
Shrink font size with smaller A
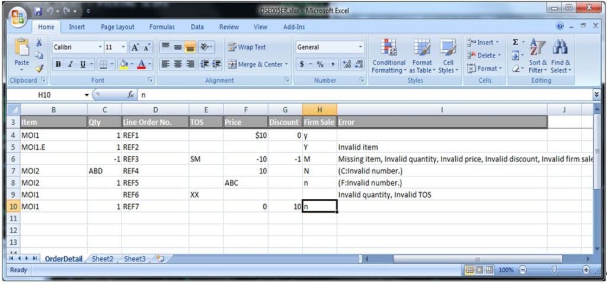[x=146, y=47]
